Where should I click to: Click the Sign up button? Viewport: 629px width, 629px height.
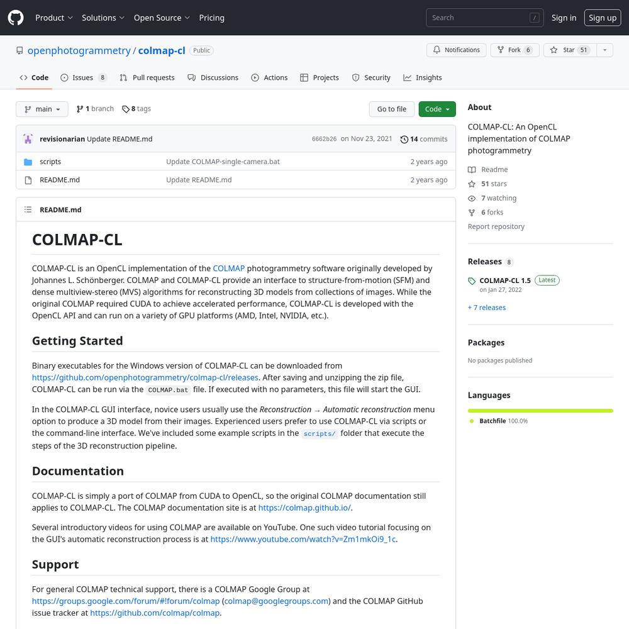tap(603, 18)
